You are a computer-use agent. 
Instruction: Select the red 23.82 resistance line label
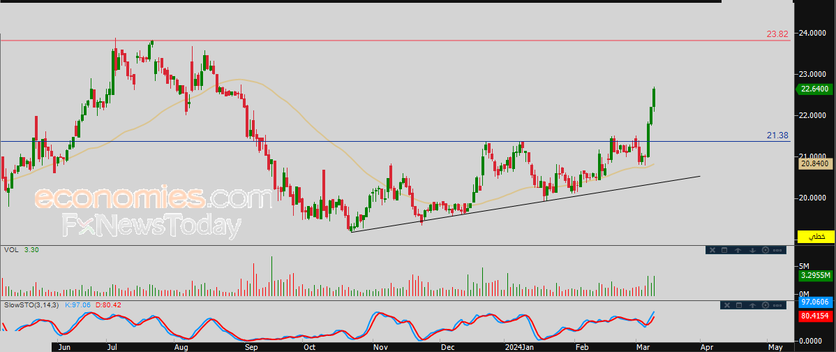tap(777, 34)
